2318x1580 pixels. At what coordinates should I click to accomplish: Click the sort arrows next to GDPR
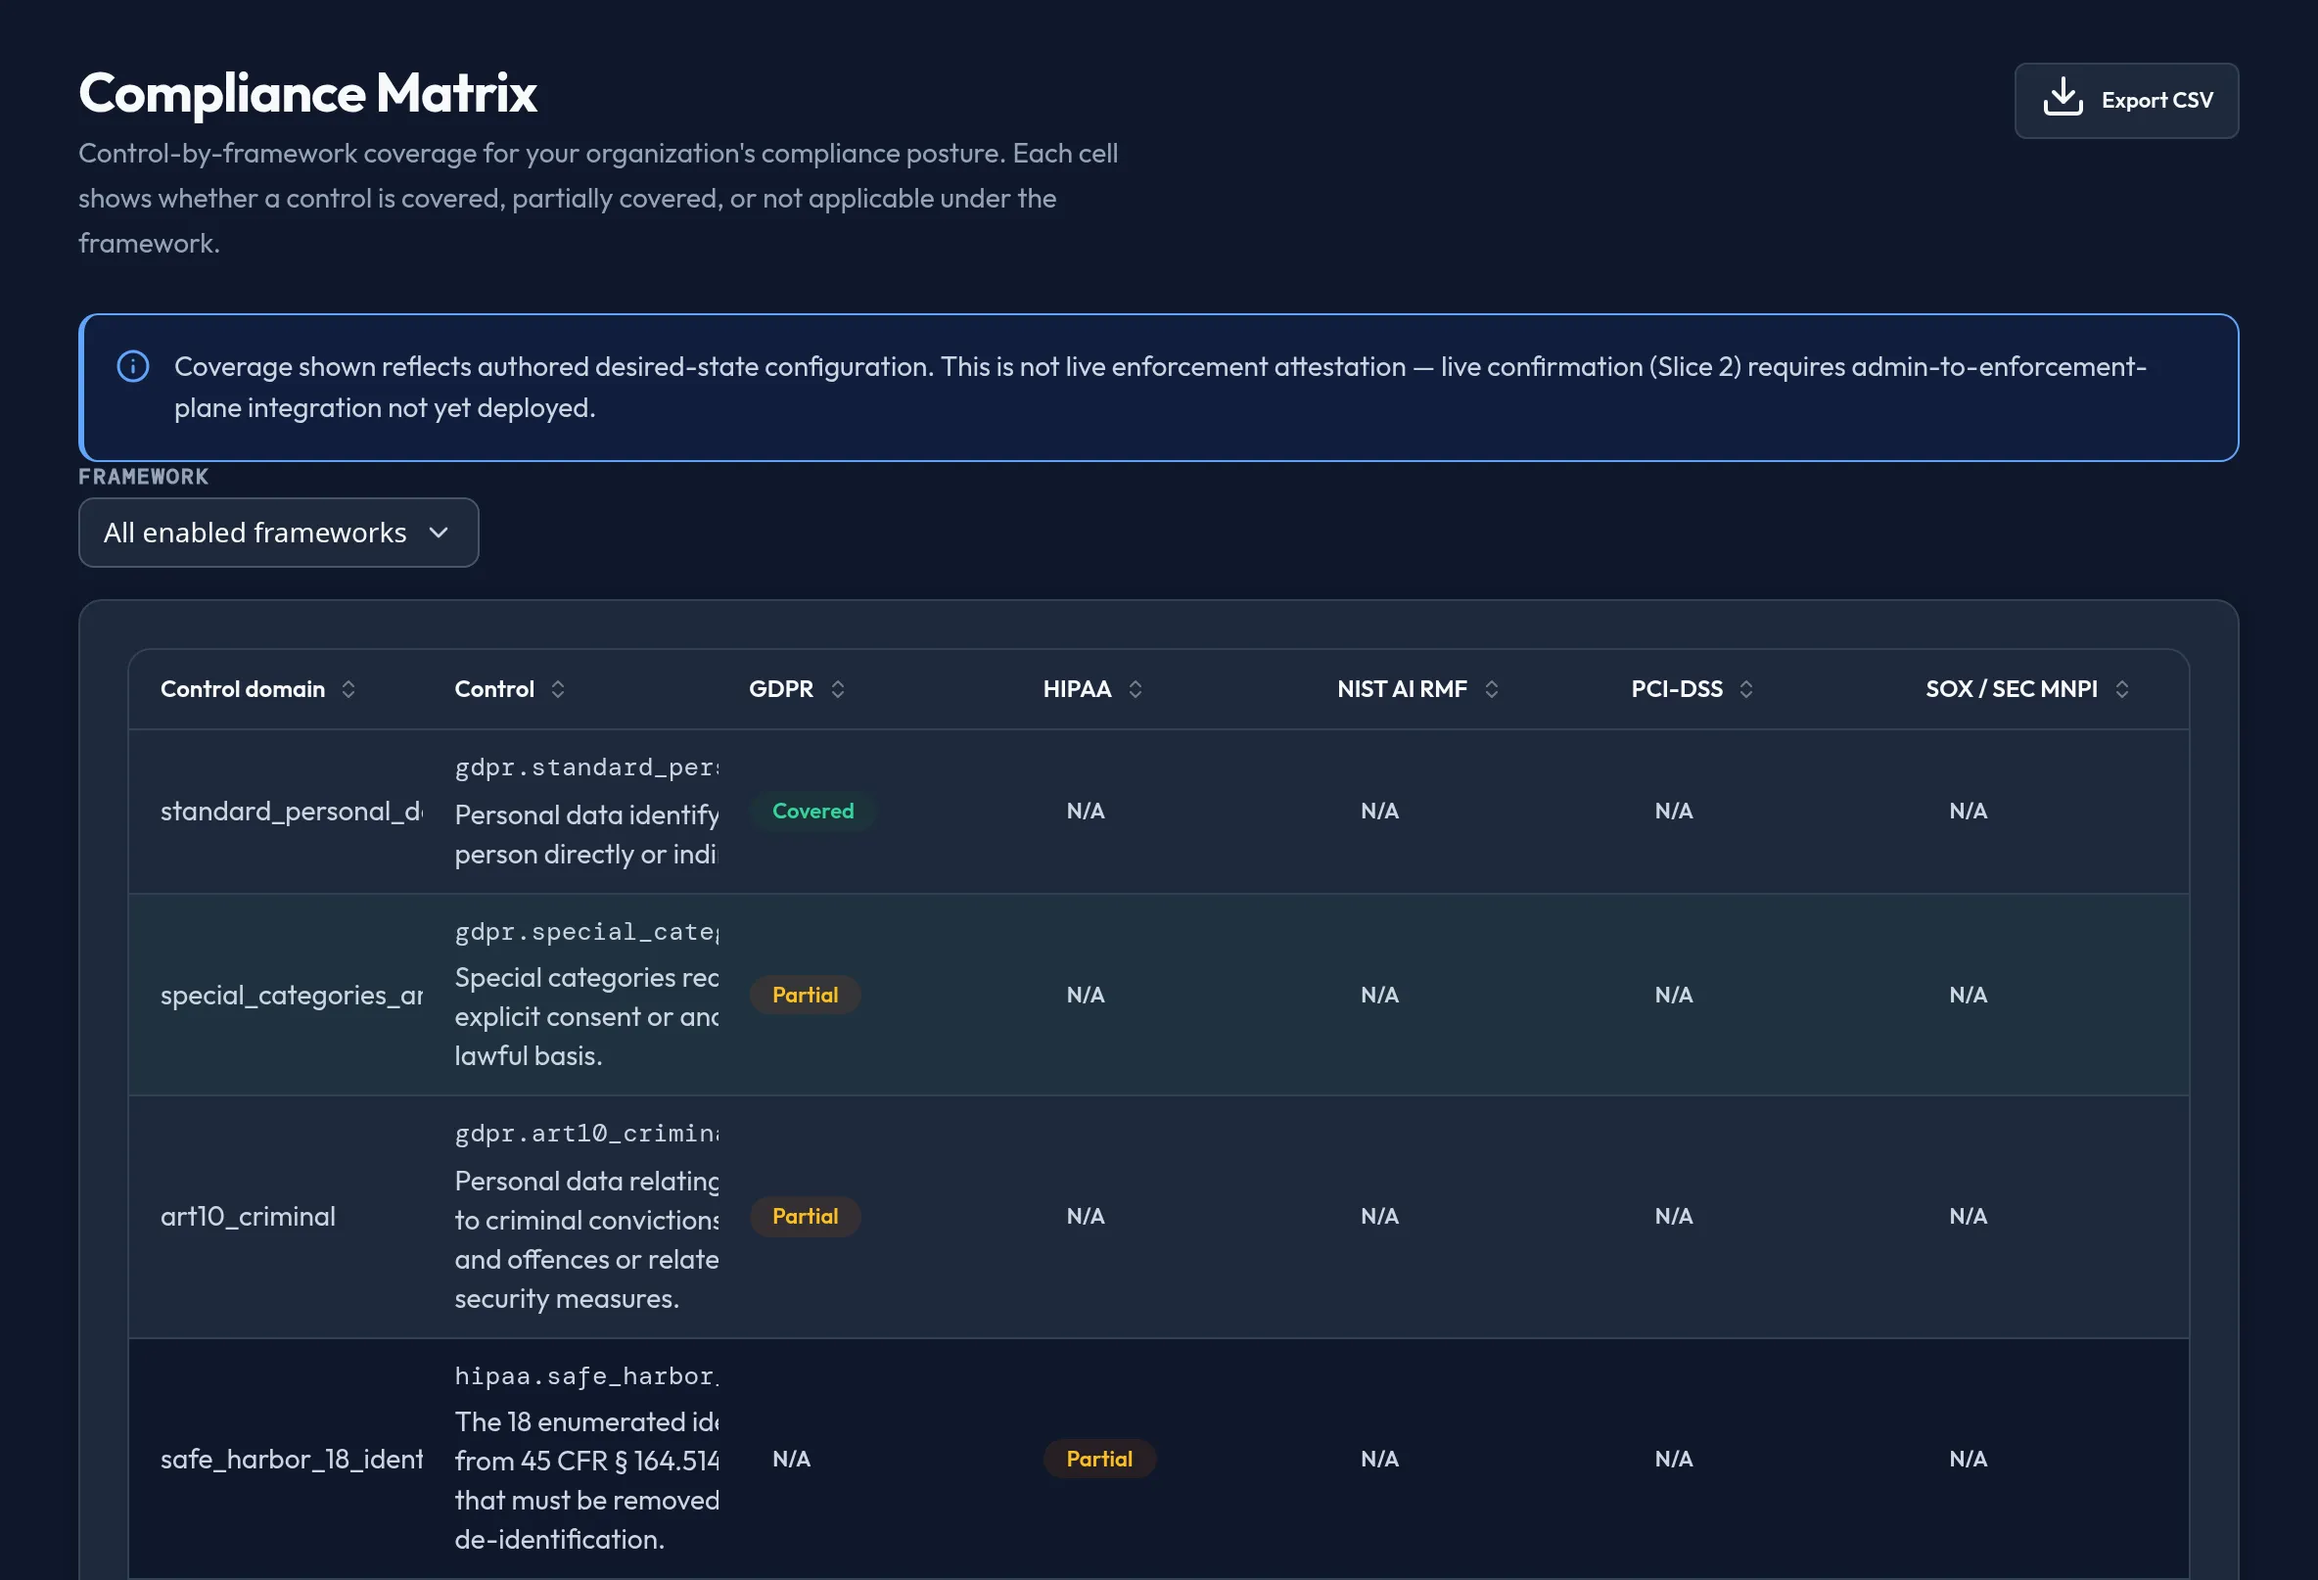tap(838, 689)
